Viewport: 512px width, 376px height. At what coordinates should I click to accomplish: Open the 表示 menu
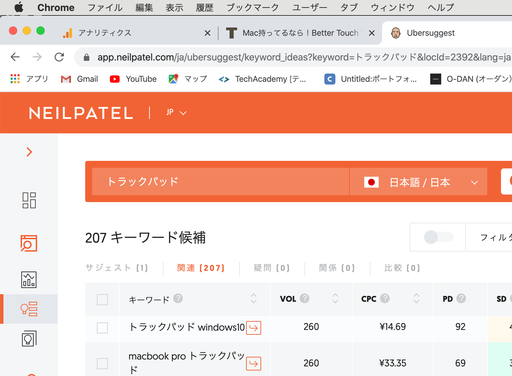click(174, 8)
